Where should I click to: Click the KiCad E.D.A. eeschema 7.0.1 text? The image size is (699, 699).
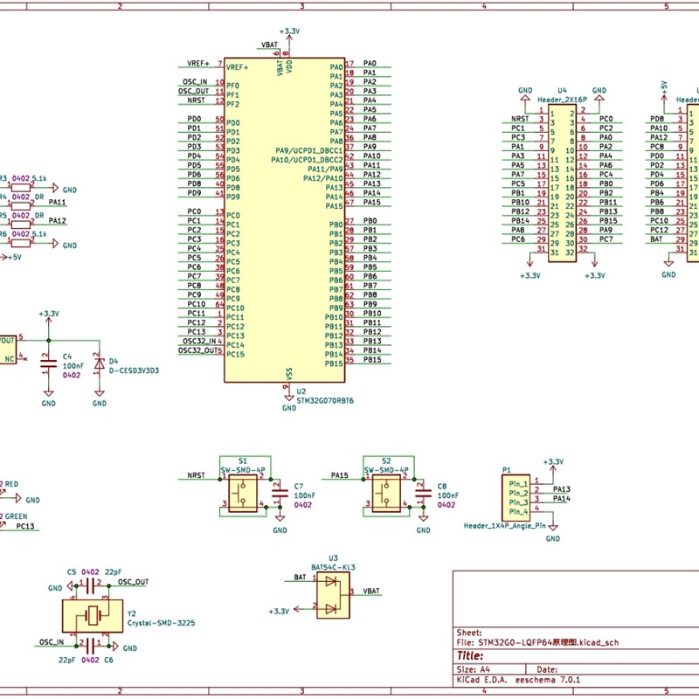tap(518, 681)
